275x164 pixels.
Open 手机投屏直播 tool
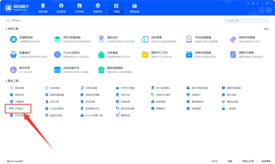(202, 39)
